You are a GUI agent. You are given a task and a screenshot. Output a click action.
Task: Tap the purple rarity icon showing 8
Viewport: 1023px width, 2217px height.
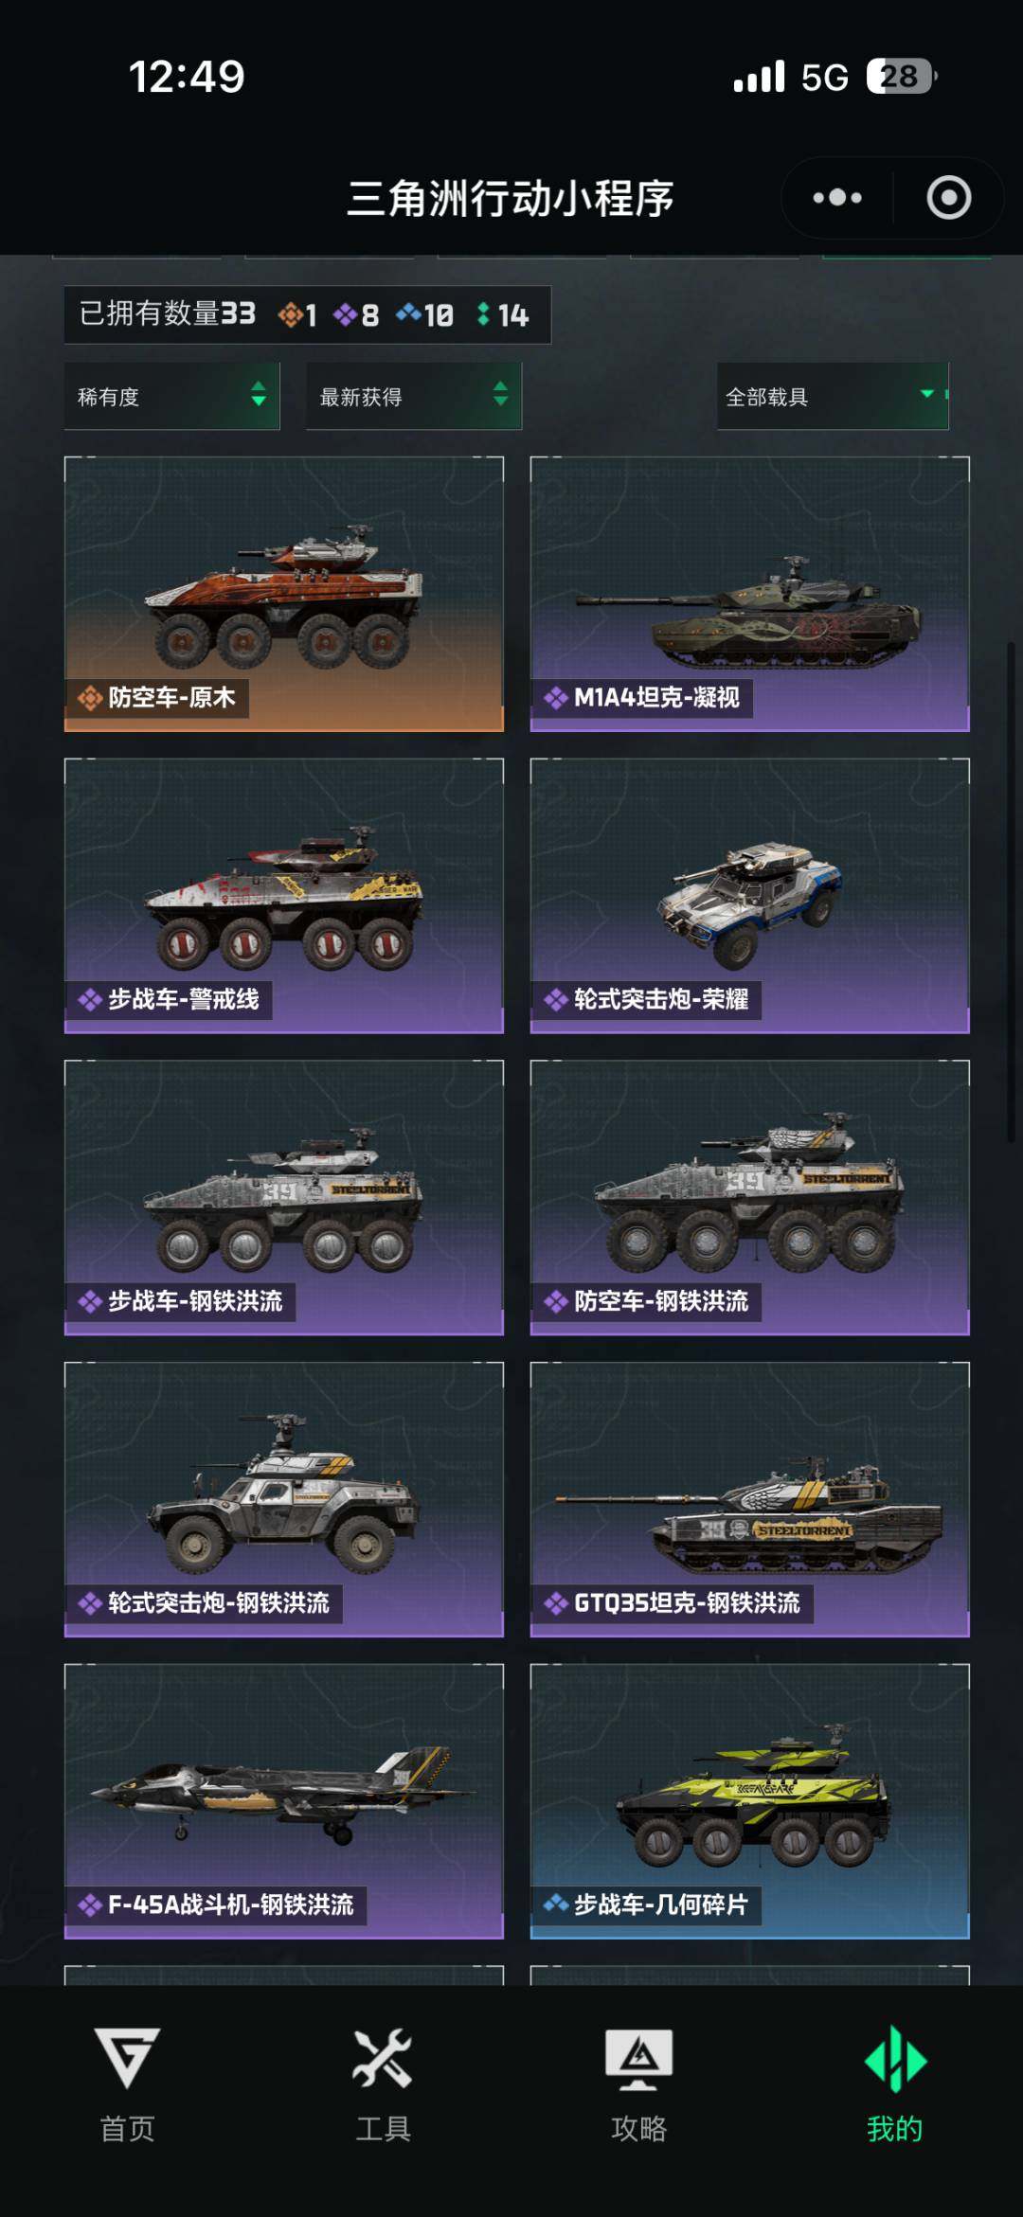[x=346, y=314]
